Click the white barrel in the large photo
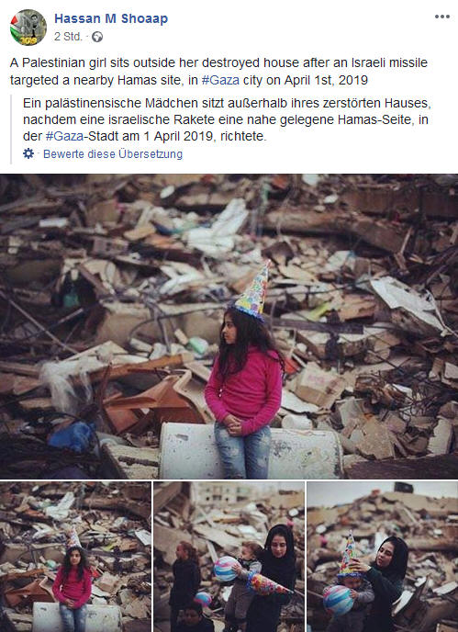The width and height of the screenshot is (458, 632). point(251,450)
